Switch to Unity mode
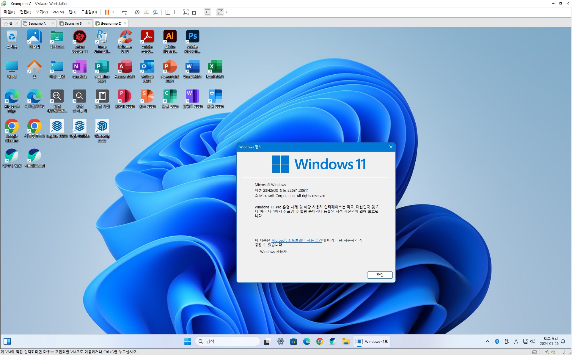The image size is (572, 355). 195,12
